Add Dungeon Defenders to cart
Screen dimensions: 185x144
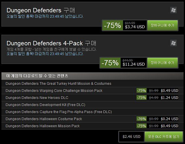[x=163, y=25]
